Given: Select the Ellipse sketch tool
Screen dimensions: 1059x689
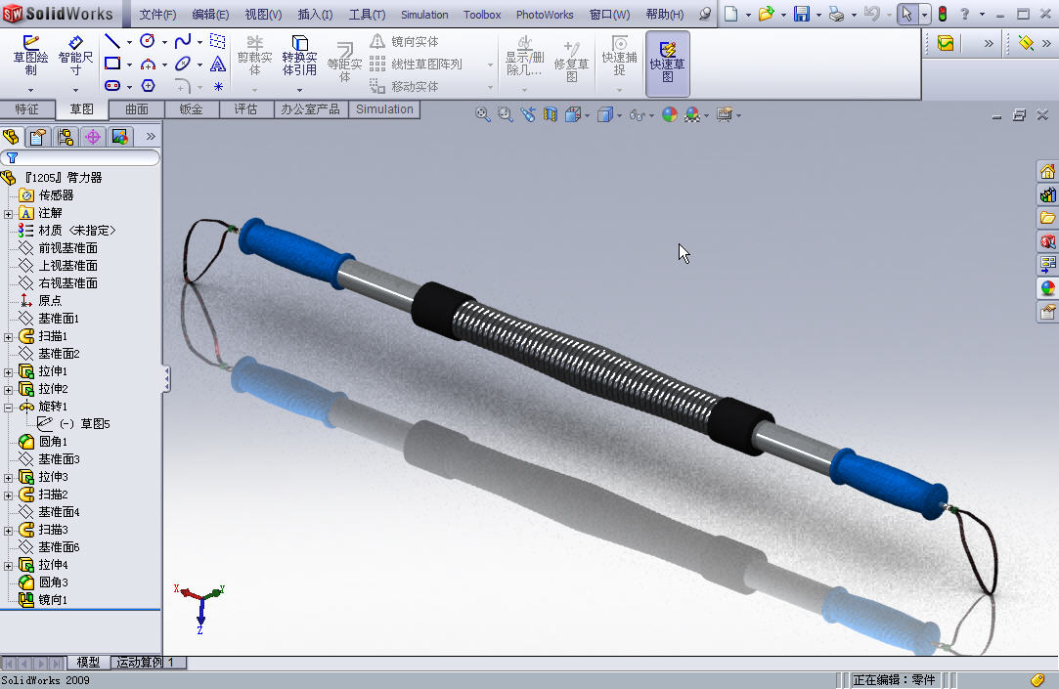Looking at the screenshot, I should tap(182, 65).
